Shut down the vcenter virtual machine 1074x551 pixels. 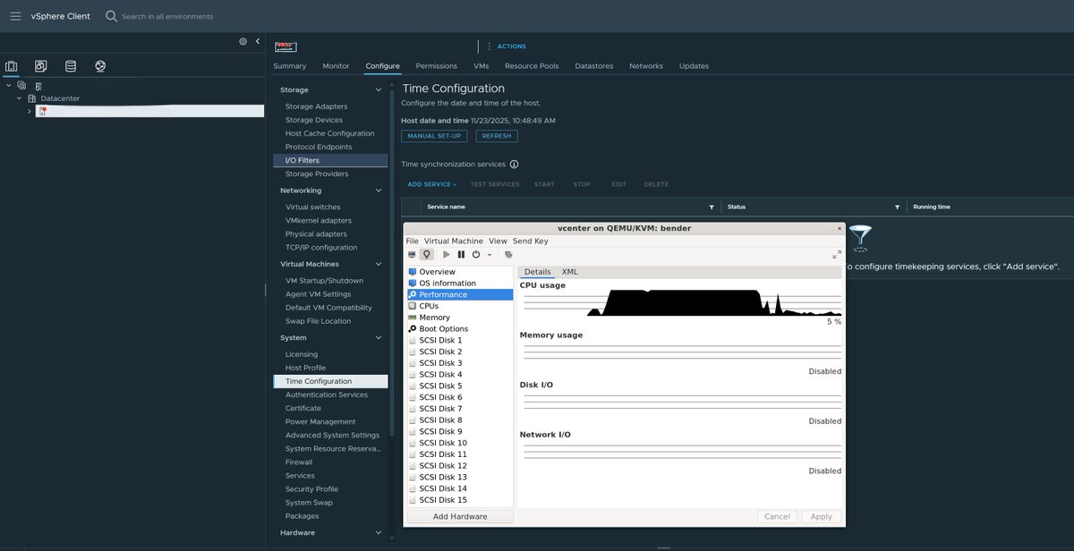pyautogui.click(x=476, y=255)
